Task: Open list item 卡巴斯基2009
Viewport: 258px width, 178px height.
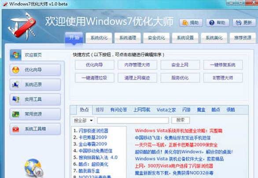Action: [93, 137]
